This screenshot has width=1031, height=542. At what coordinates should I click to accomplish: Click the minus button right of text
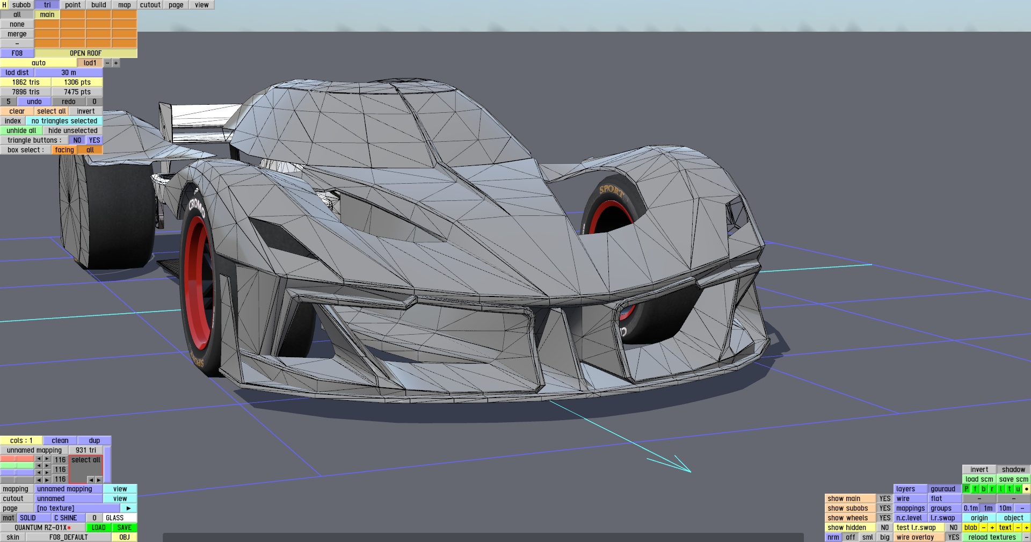point(1018,527)
